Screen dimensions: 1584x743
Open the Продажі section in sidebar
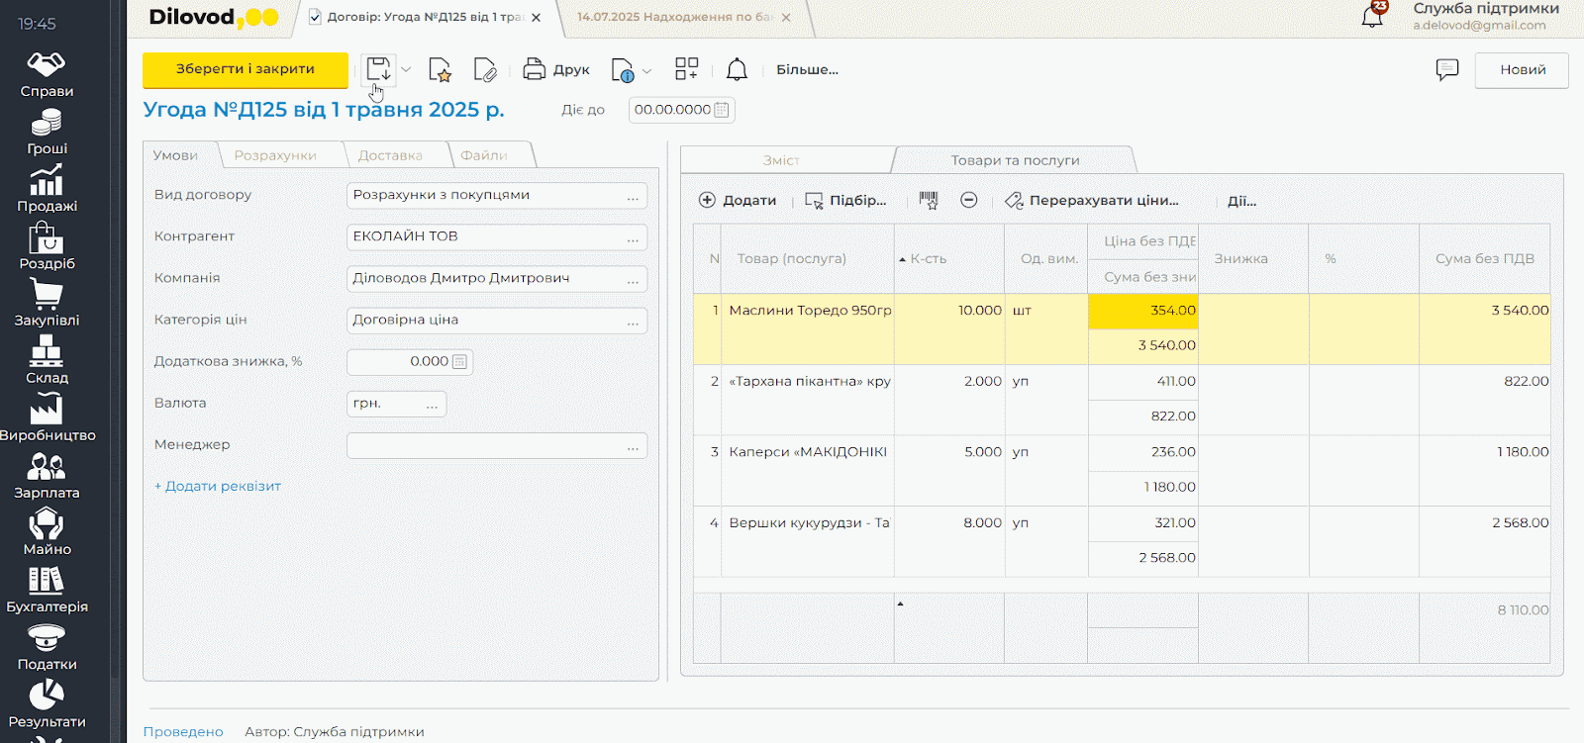click(x=47, y=188)
